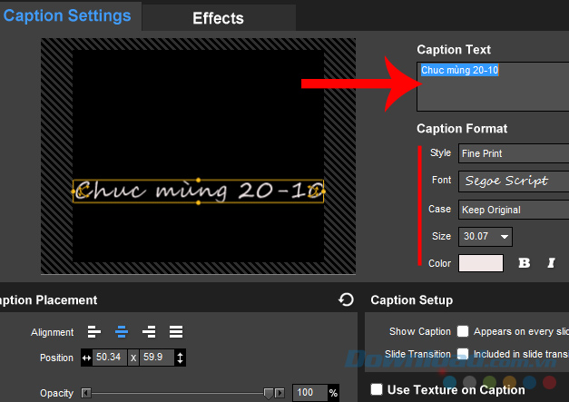Select center alignment for caption
Image resolution: width=569 pixels, height=402 pixels.
122,332
